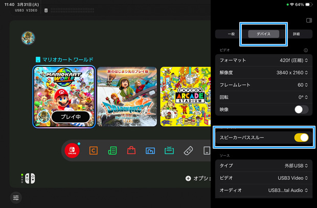Viewport: 317px width, 208px height.
Task: Click the info icon beside ビデオ header
Action: click(x=306, y=51)
